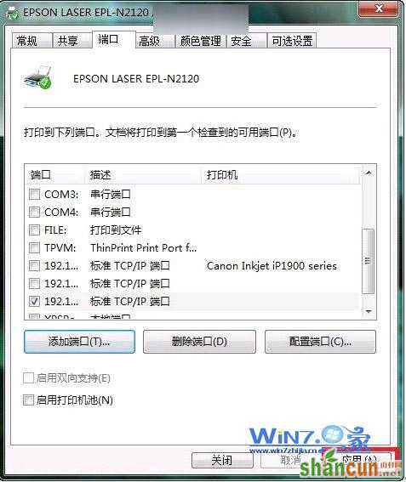Select the Canon Inkjet iP1900 series port row
This screenshot has width=406, height=482.
pos(194,265)
